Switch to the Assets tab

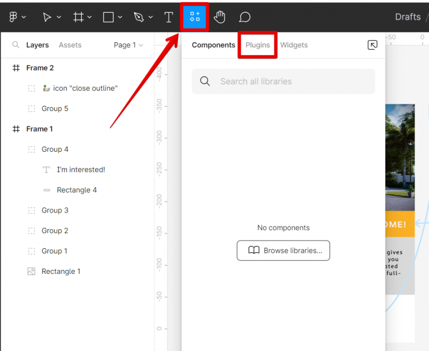(70, 45)
